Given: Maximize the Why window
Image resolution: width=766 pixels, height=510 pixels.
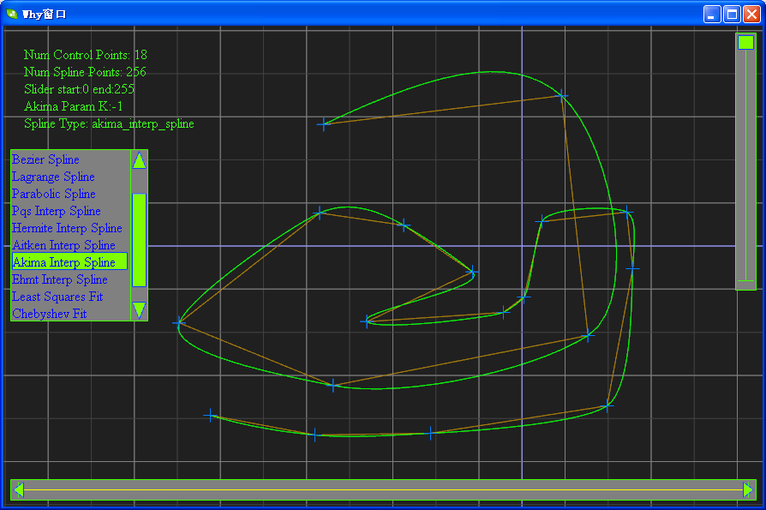Looking at the screenshot, I should [732, 15].
